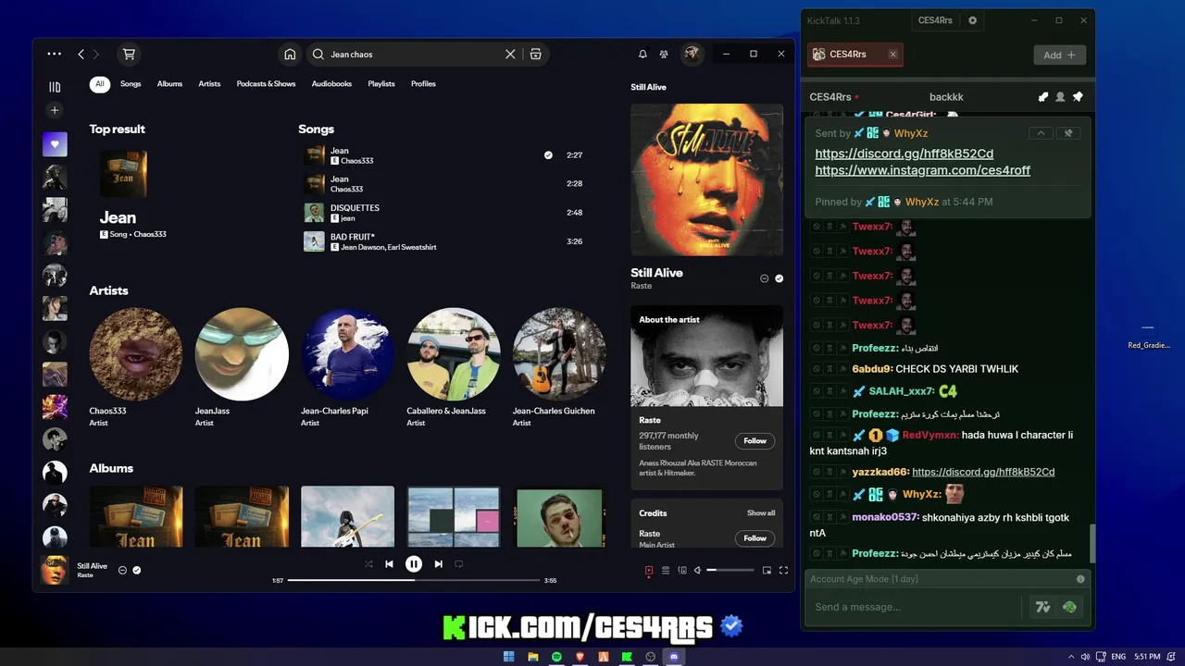Pause the current track
The width and height of the screenshot is (1185, 666).
414,564
